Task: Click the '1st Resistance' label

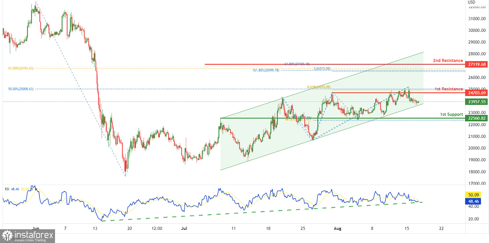Action: (x=449, y=89)
